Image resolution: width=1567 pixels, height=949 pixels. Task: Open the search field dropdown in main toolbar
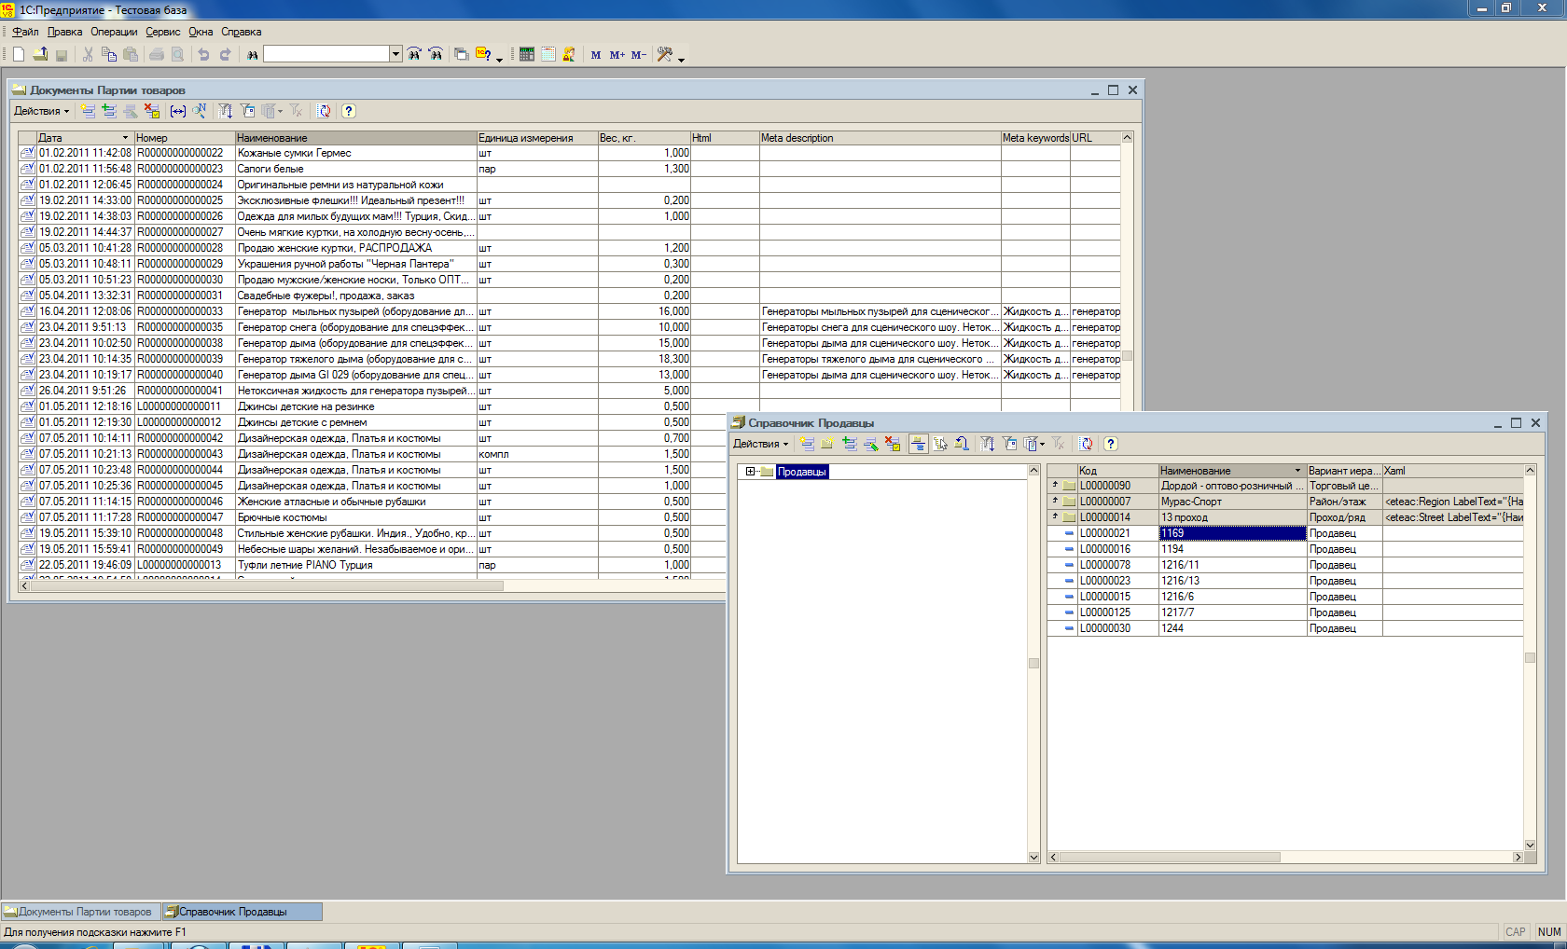395,54
